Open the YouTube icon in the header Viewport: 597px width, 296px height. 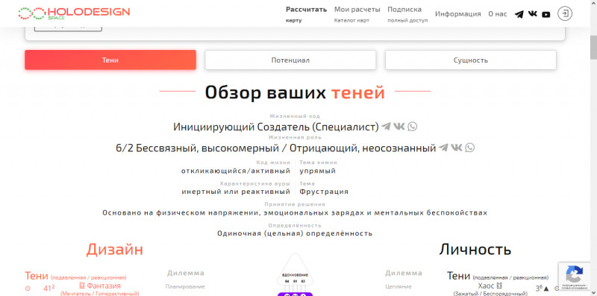[x=546, y=14]
